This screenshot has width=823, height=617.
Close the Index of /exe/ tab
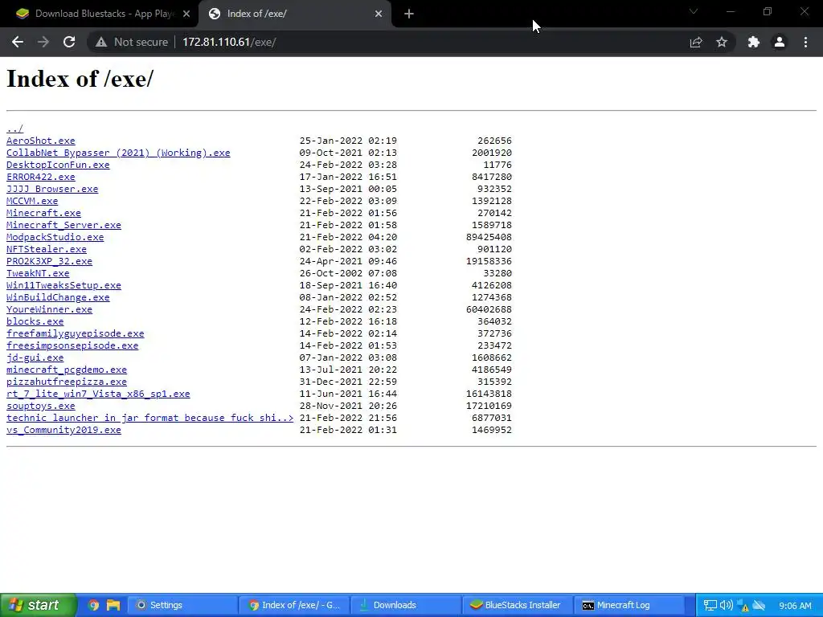[379, 14]
